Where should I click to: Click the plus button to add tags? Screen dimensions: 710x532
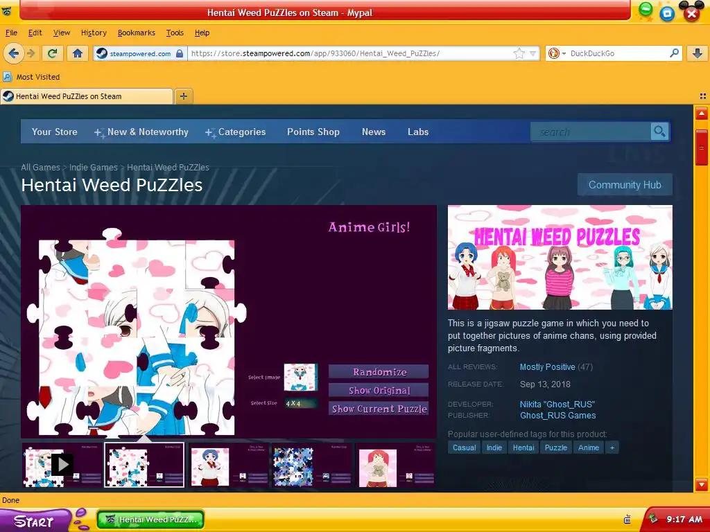point(612,447)
